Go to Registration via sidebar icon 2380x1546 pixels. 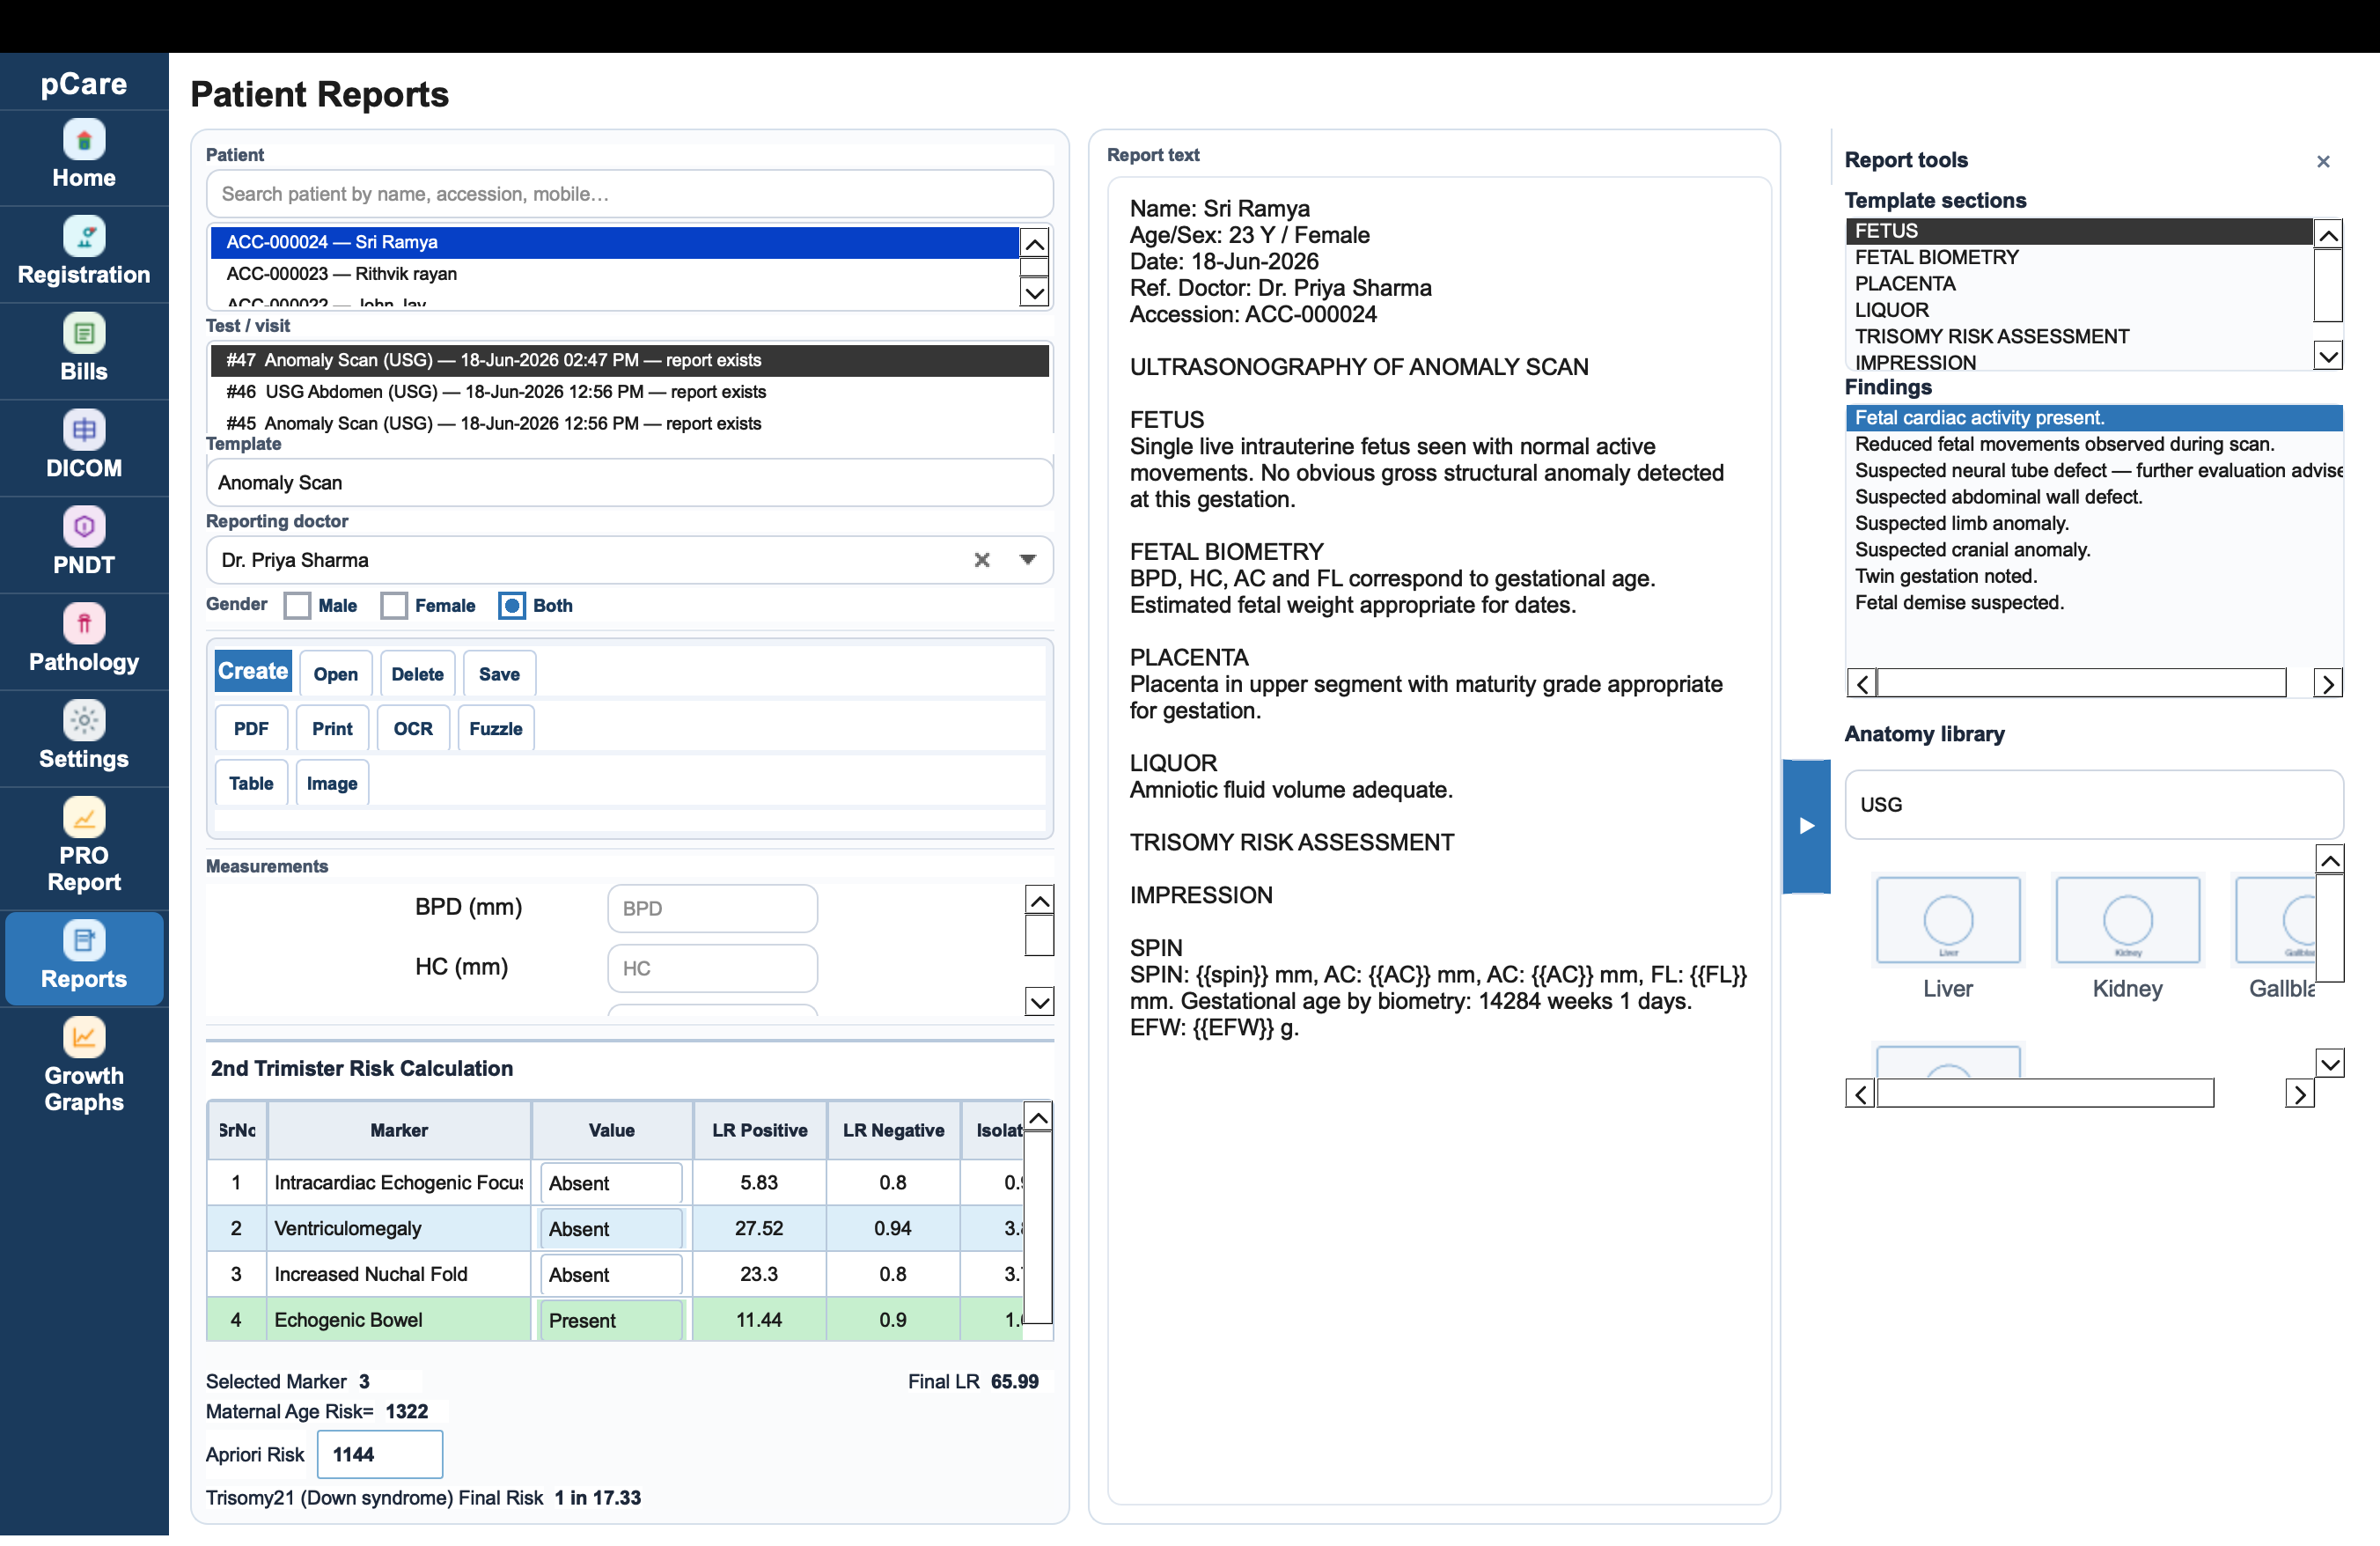pos(84,237)
